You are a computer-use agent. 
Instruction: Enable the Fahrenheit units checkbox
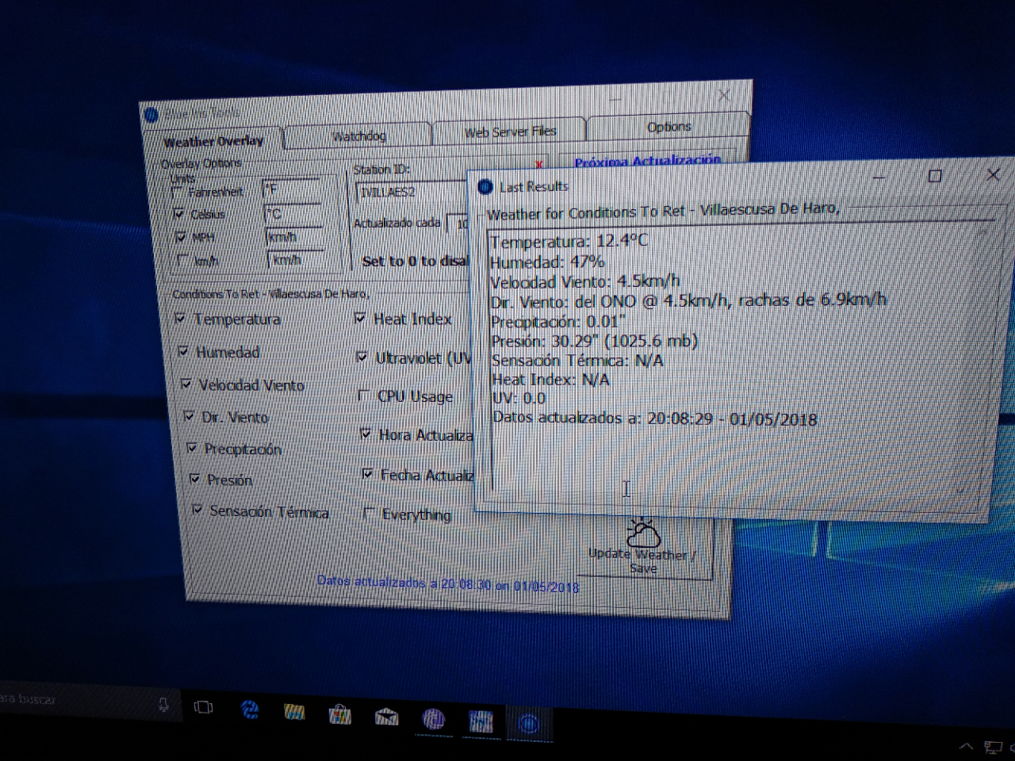tap(177, 193)
